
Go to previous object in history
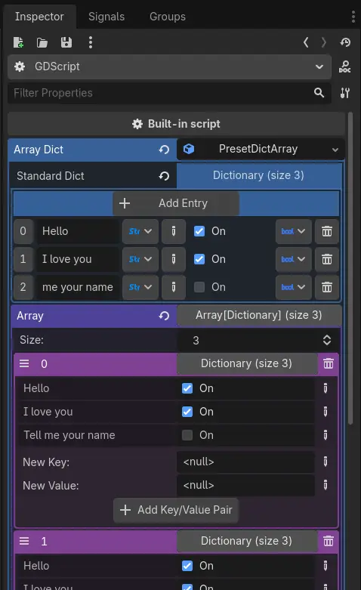pyautogui.click(x=306, y=42)
